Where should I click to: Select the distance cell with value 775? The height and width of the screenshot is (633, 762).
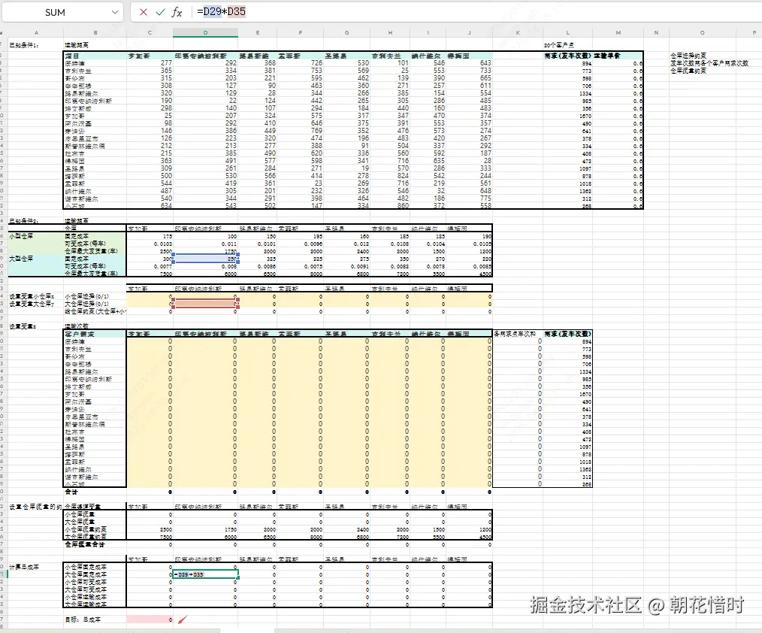tap(470, 198)
